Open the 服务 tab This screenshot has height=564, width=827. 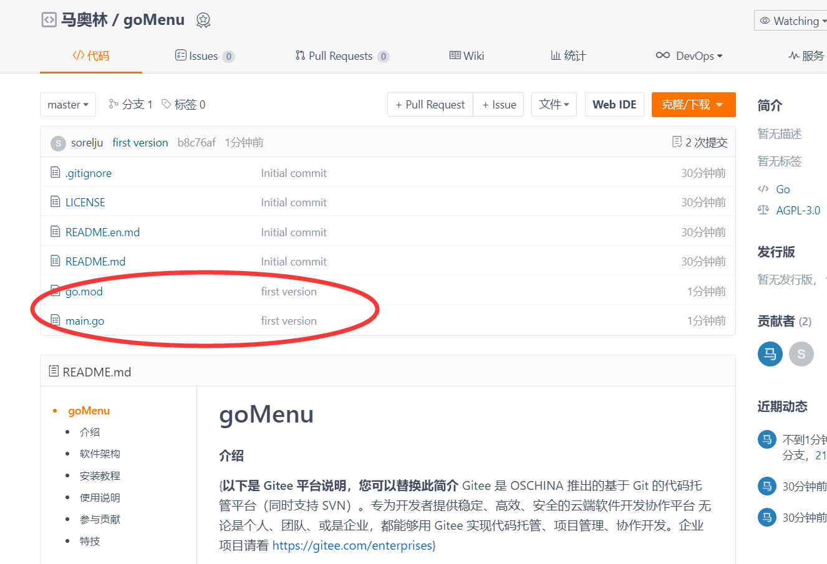click(807, 56)
